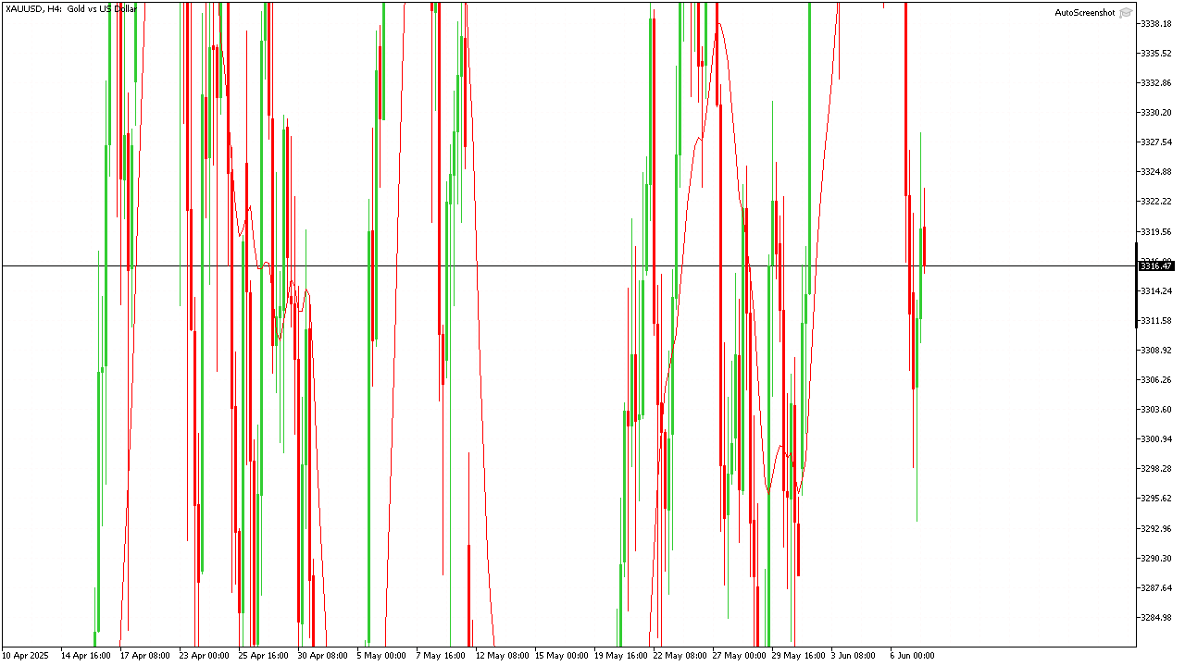Click the 10 Apr 2025 date label
Viewport: 1185px width, 666px height.
25,655
